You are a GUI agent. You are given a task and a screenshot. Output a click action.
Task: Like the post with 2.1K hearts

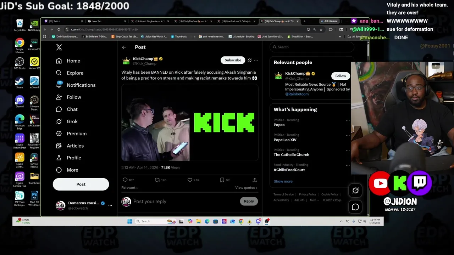coord(190,180)
